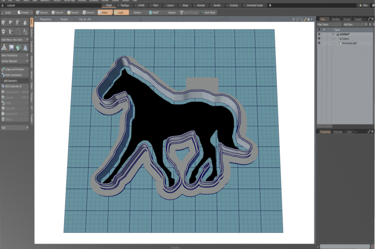Activate the Text tool icon
Viewport: 375px width, 249px height.
click(25, 32)
